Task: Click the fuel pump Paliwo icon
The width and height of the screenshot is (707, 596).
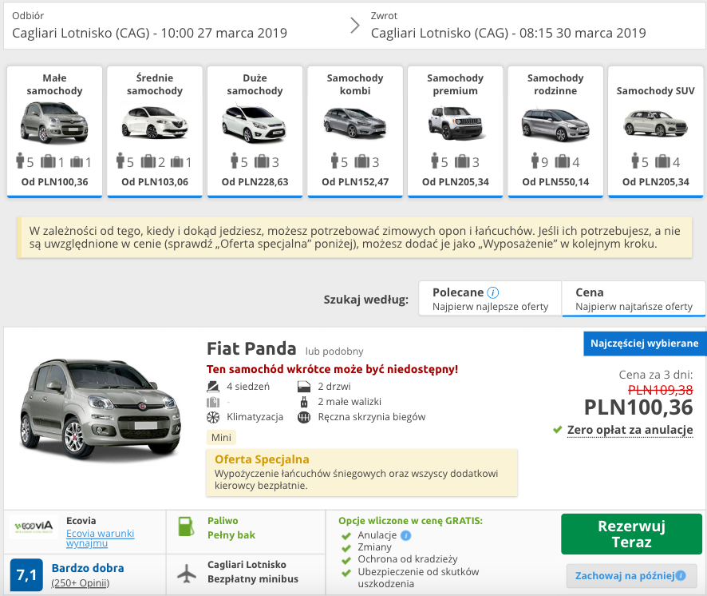Action: 186,527
